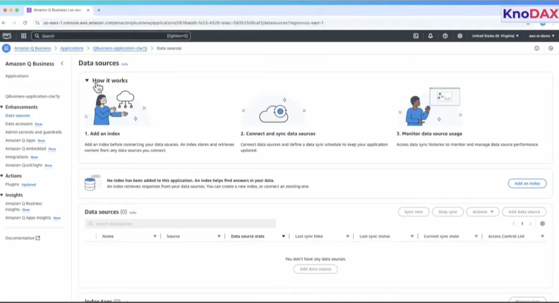Open the data sources table preferences gear
The height and width of the screenshot is (303, 559).
(542, 223)
